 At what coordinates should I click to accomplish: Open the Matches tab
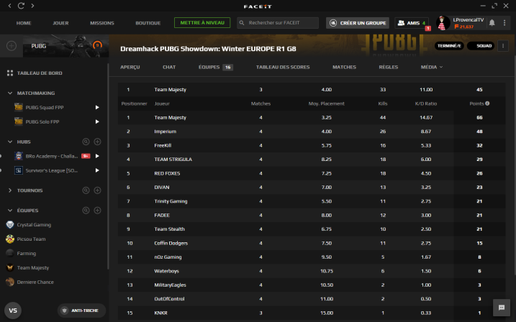(x=344, y=67)
